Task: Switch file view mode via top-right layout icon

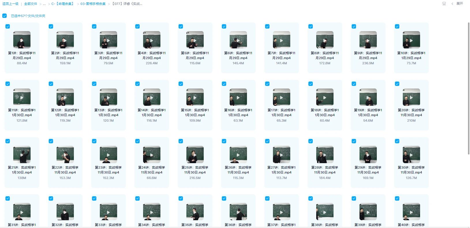Action: (x=444, y=4)
